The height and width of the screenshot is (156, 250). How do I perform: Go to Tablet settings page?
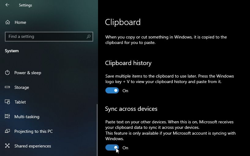coord(20,102)
